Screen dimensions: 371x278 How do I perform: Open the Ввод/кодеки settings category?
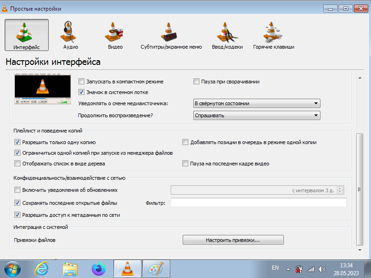point(227,35)
